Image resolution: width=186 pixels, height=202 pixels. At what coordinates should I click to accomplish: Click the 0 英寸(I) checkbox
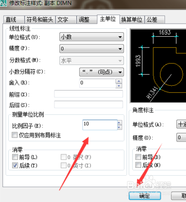(64, 165)
